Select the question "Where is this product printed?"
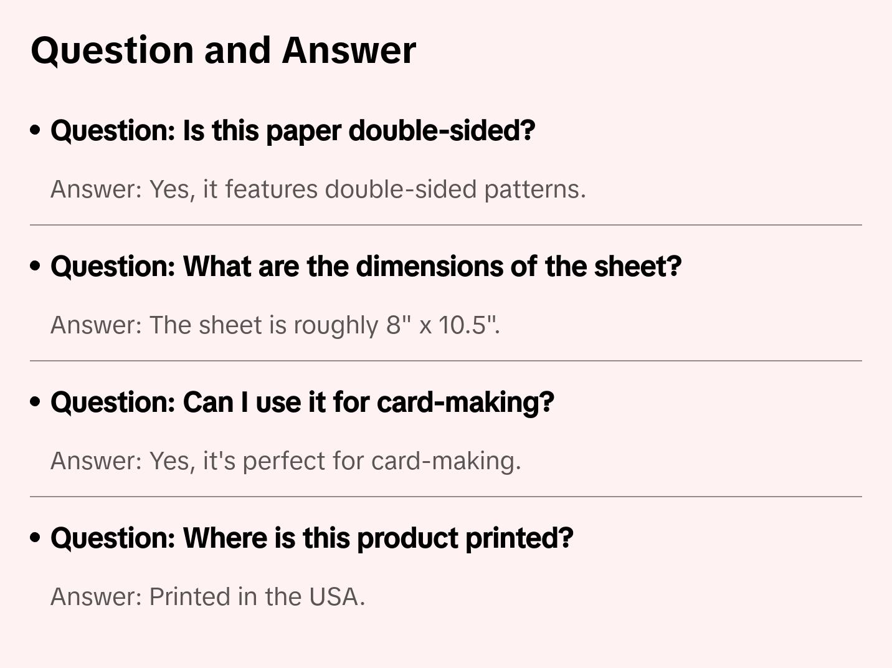Viewport: 892px width, 668px height. click(311, 538)
